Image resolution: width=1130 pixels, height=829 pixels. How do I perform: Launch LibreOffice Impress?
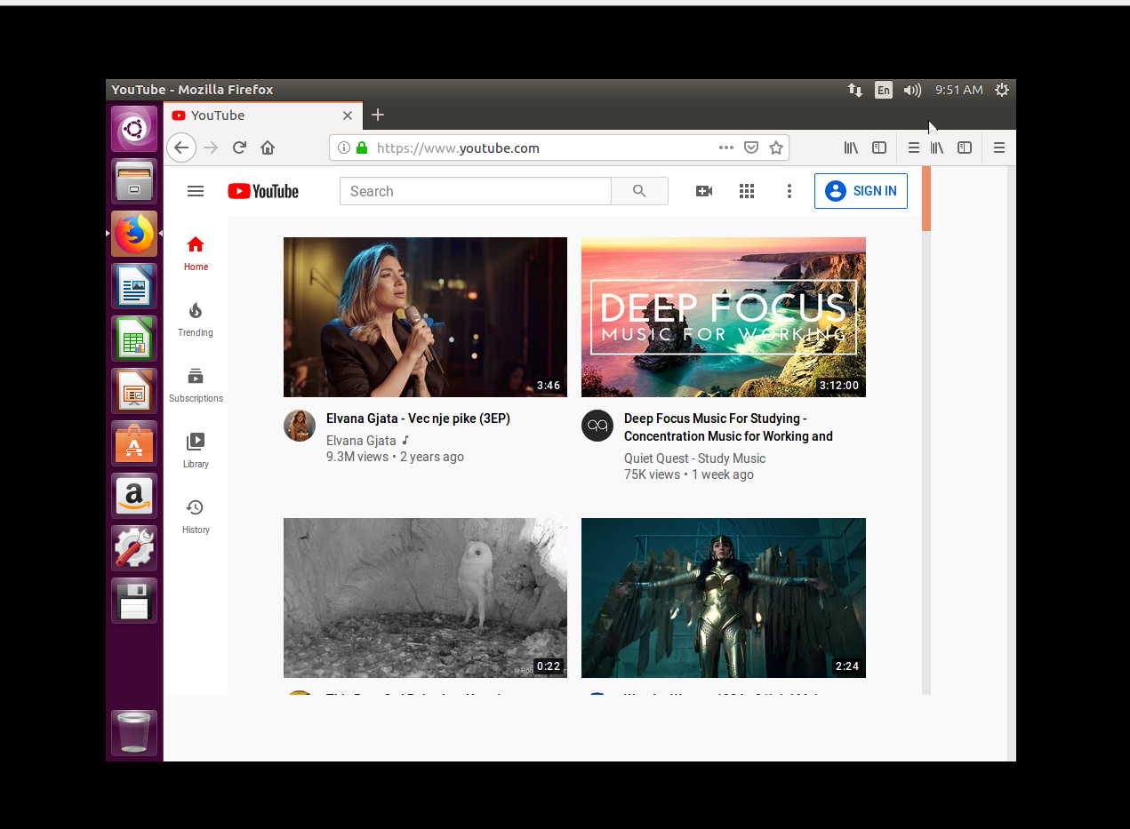(134, 391)
